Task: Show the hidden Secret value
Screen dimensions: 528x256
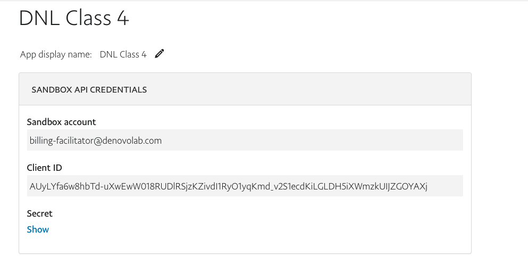Action: click(x=38, y=229)
